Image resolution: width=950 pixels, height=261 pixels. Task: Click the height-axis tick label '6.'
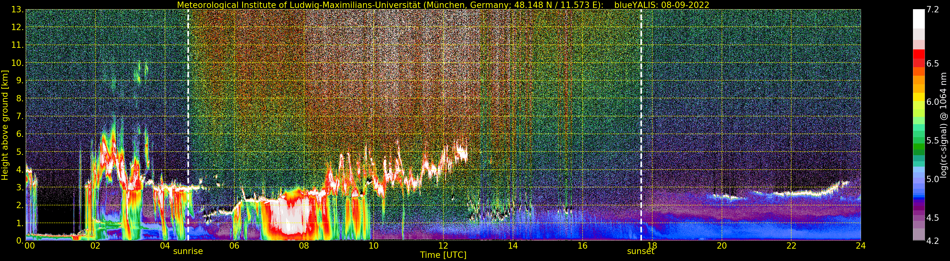20,134
